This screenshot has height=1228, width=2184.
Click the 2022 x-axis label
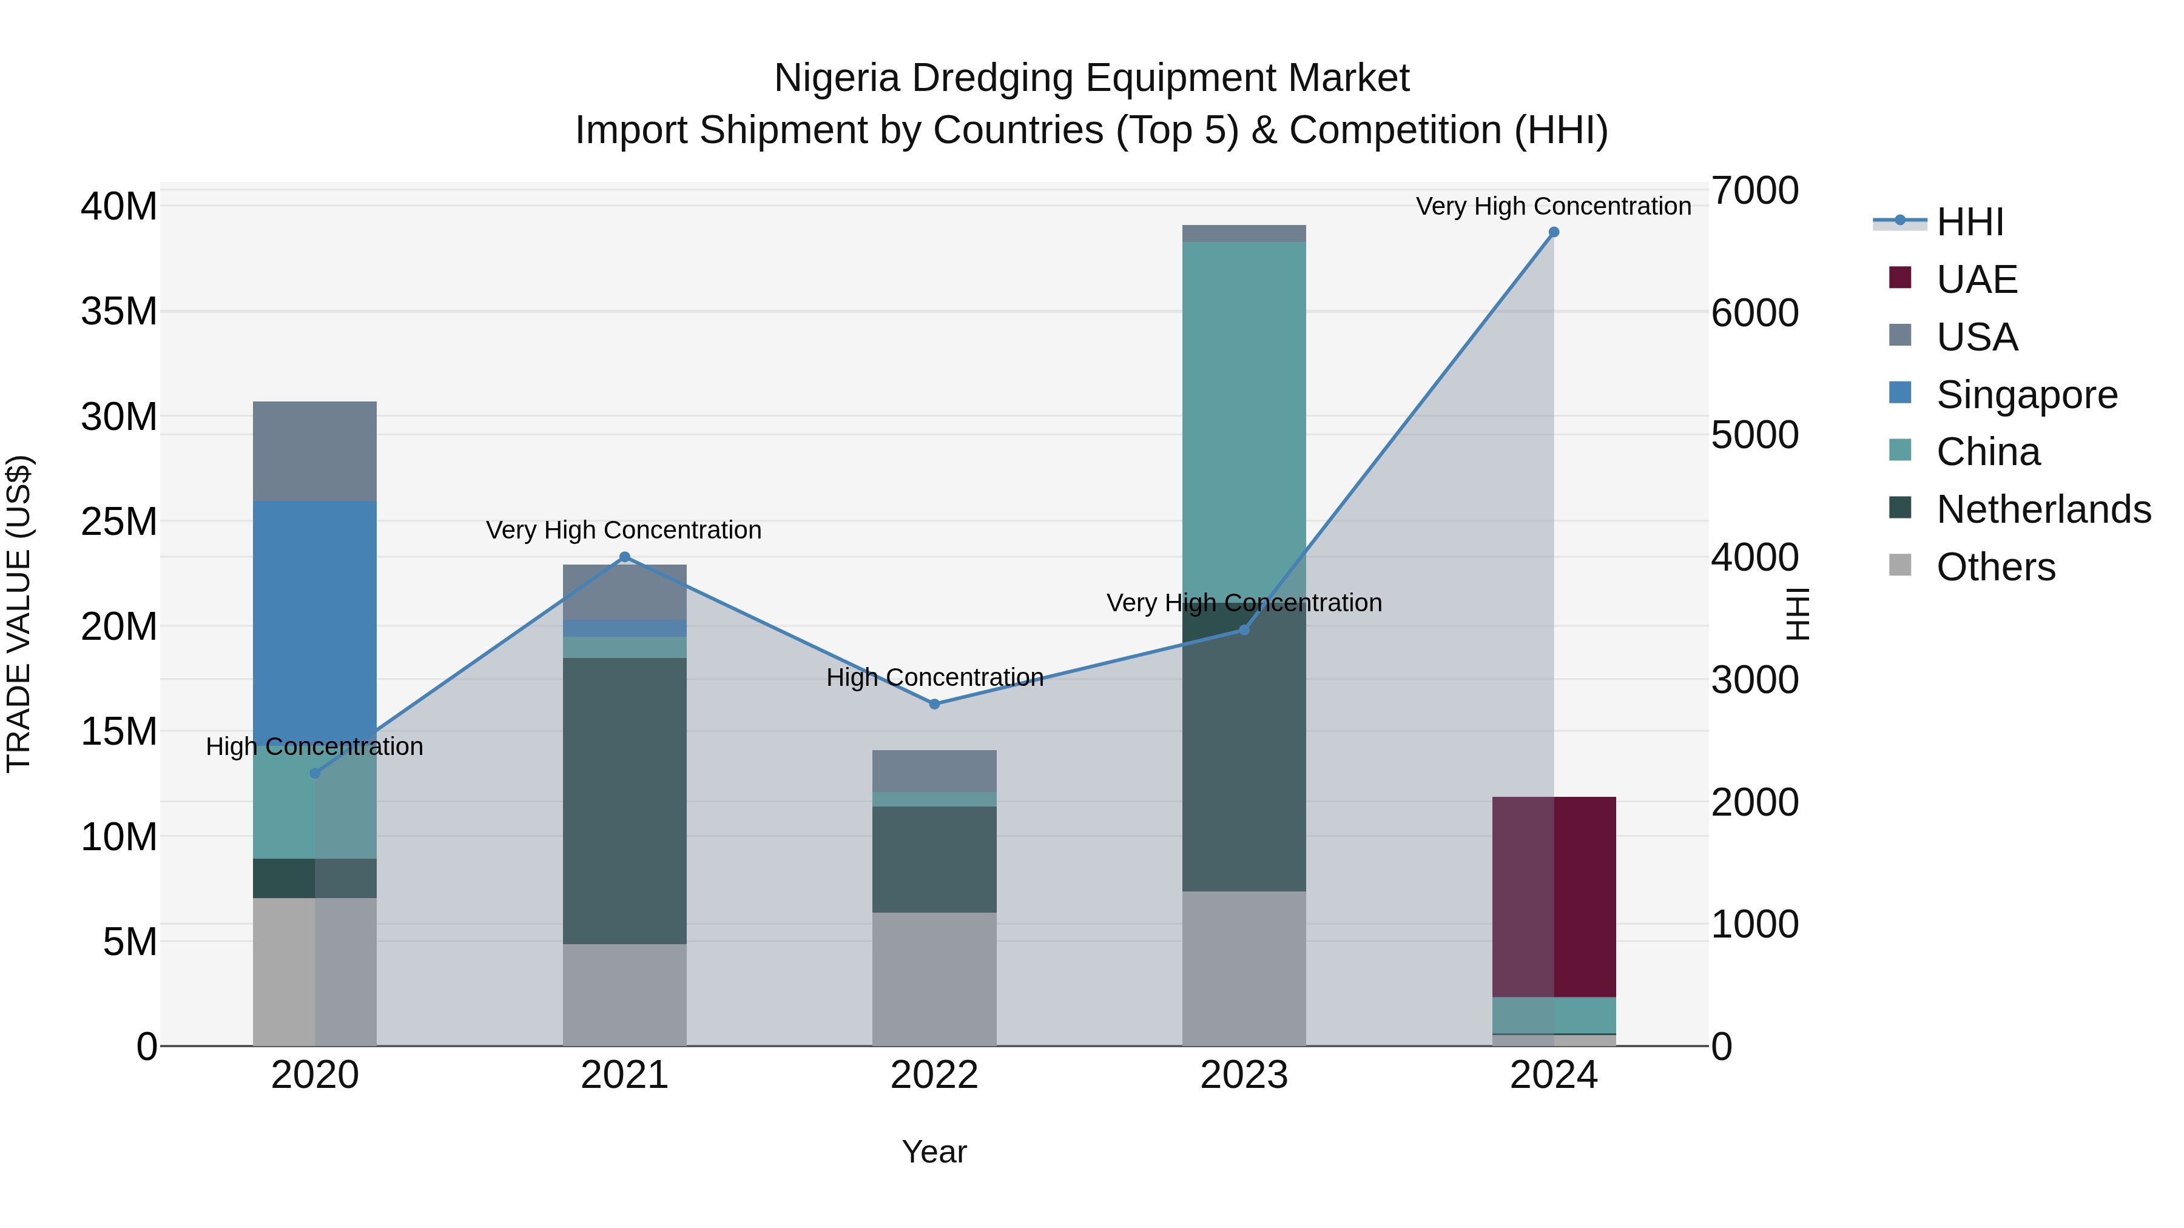[934, 1075]
